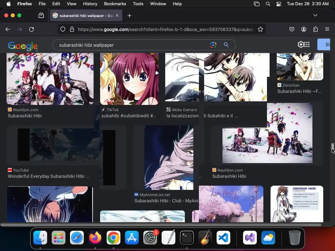
Task: Open the File menu
Action: (x=42, y=4)
